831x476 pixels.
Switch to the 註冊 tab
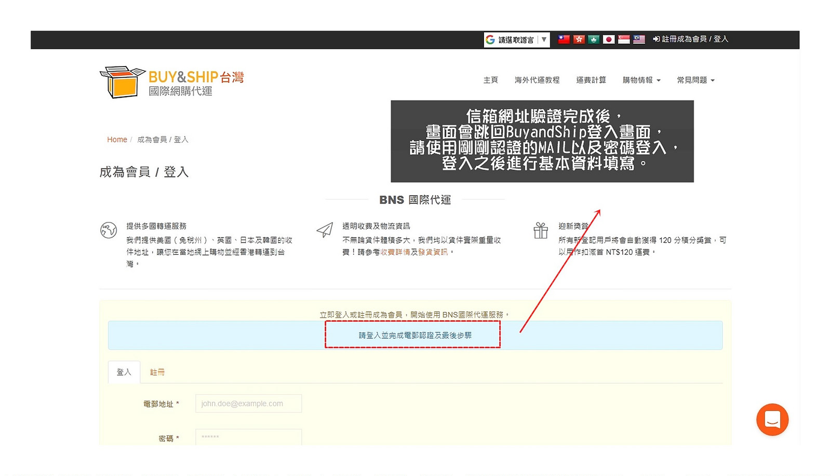point(157,372)
